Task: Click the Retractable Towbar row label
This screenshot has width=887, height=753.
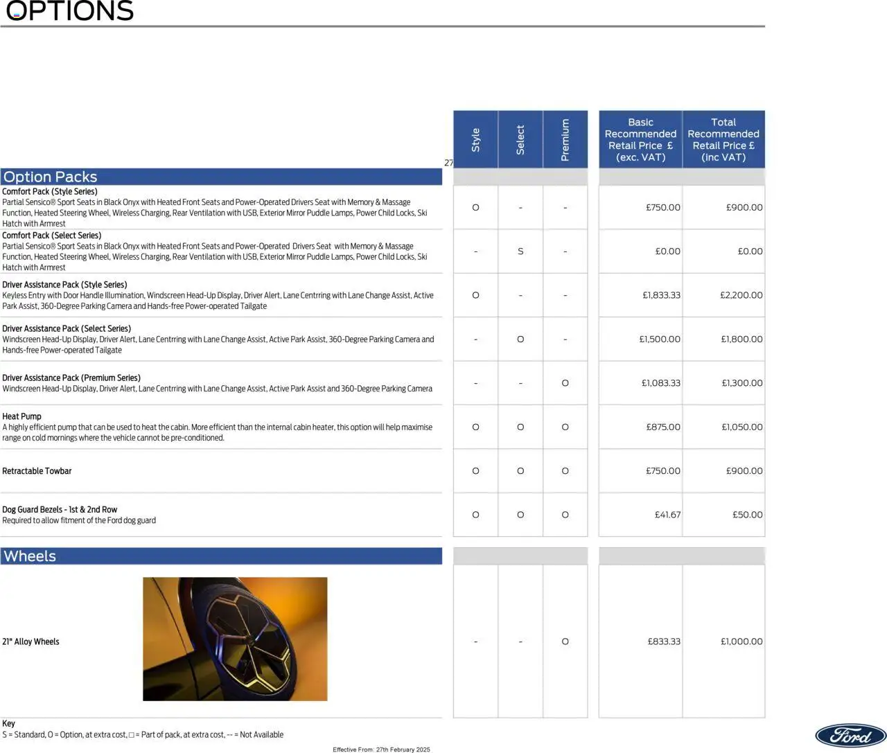Action: 37,471
